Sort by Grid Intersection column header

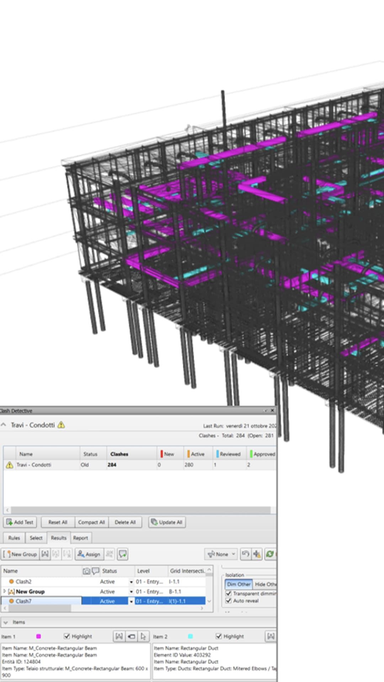[187, 571]
